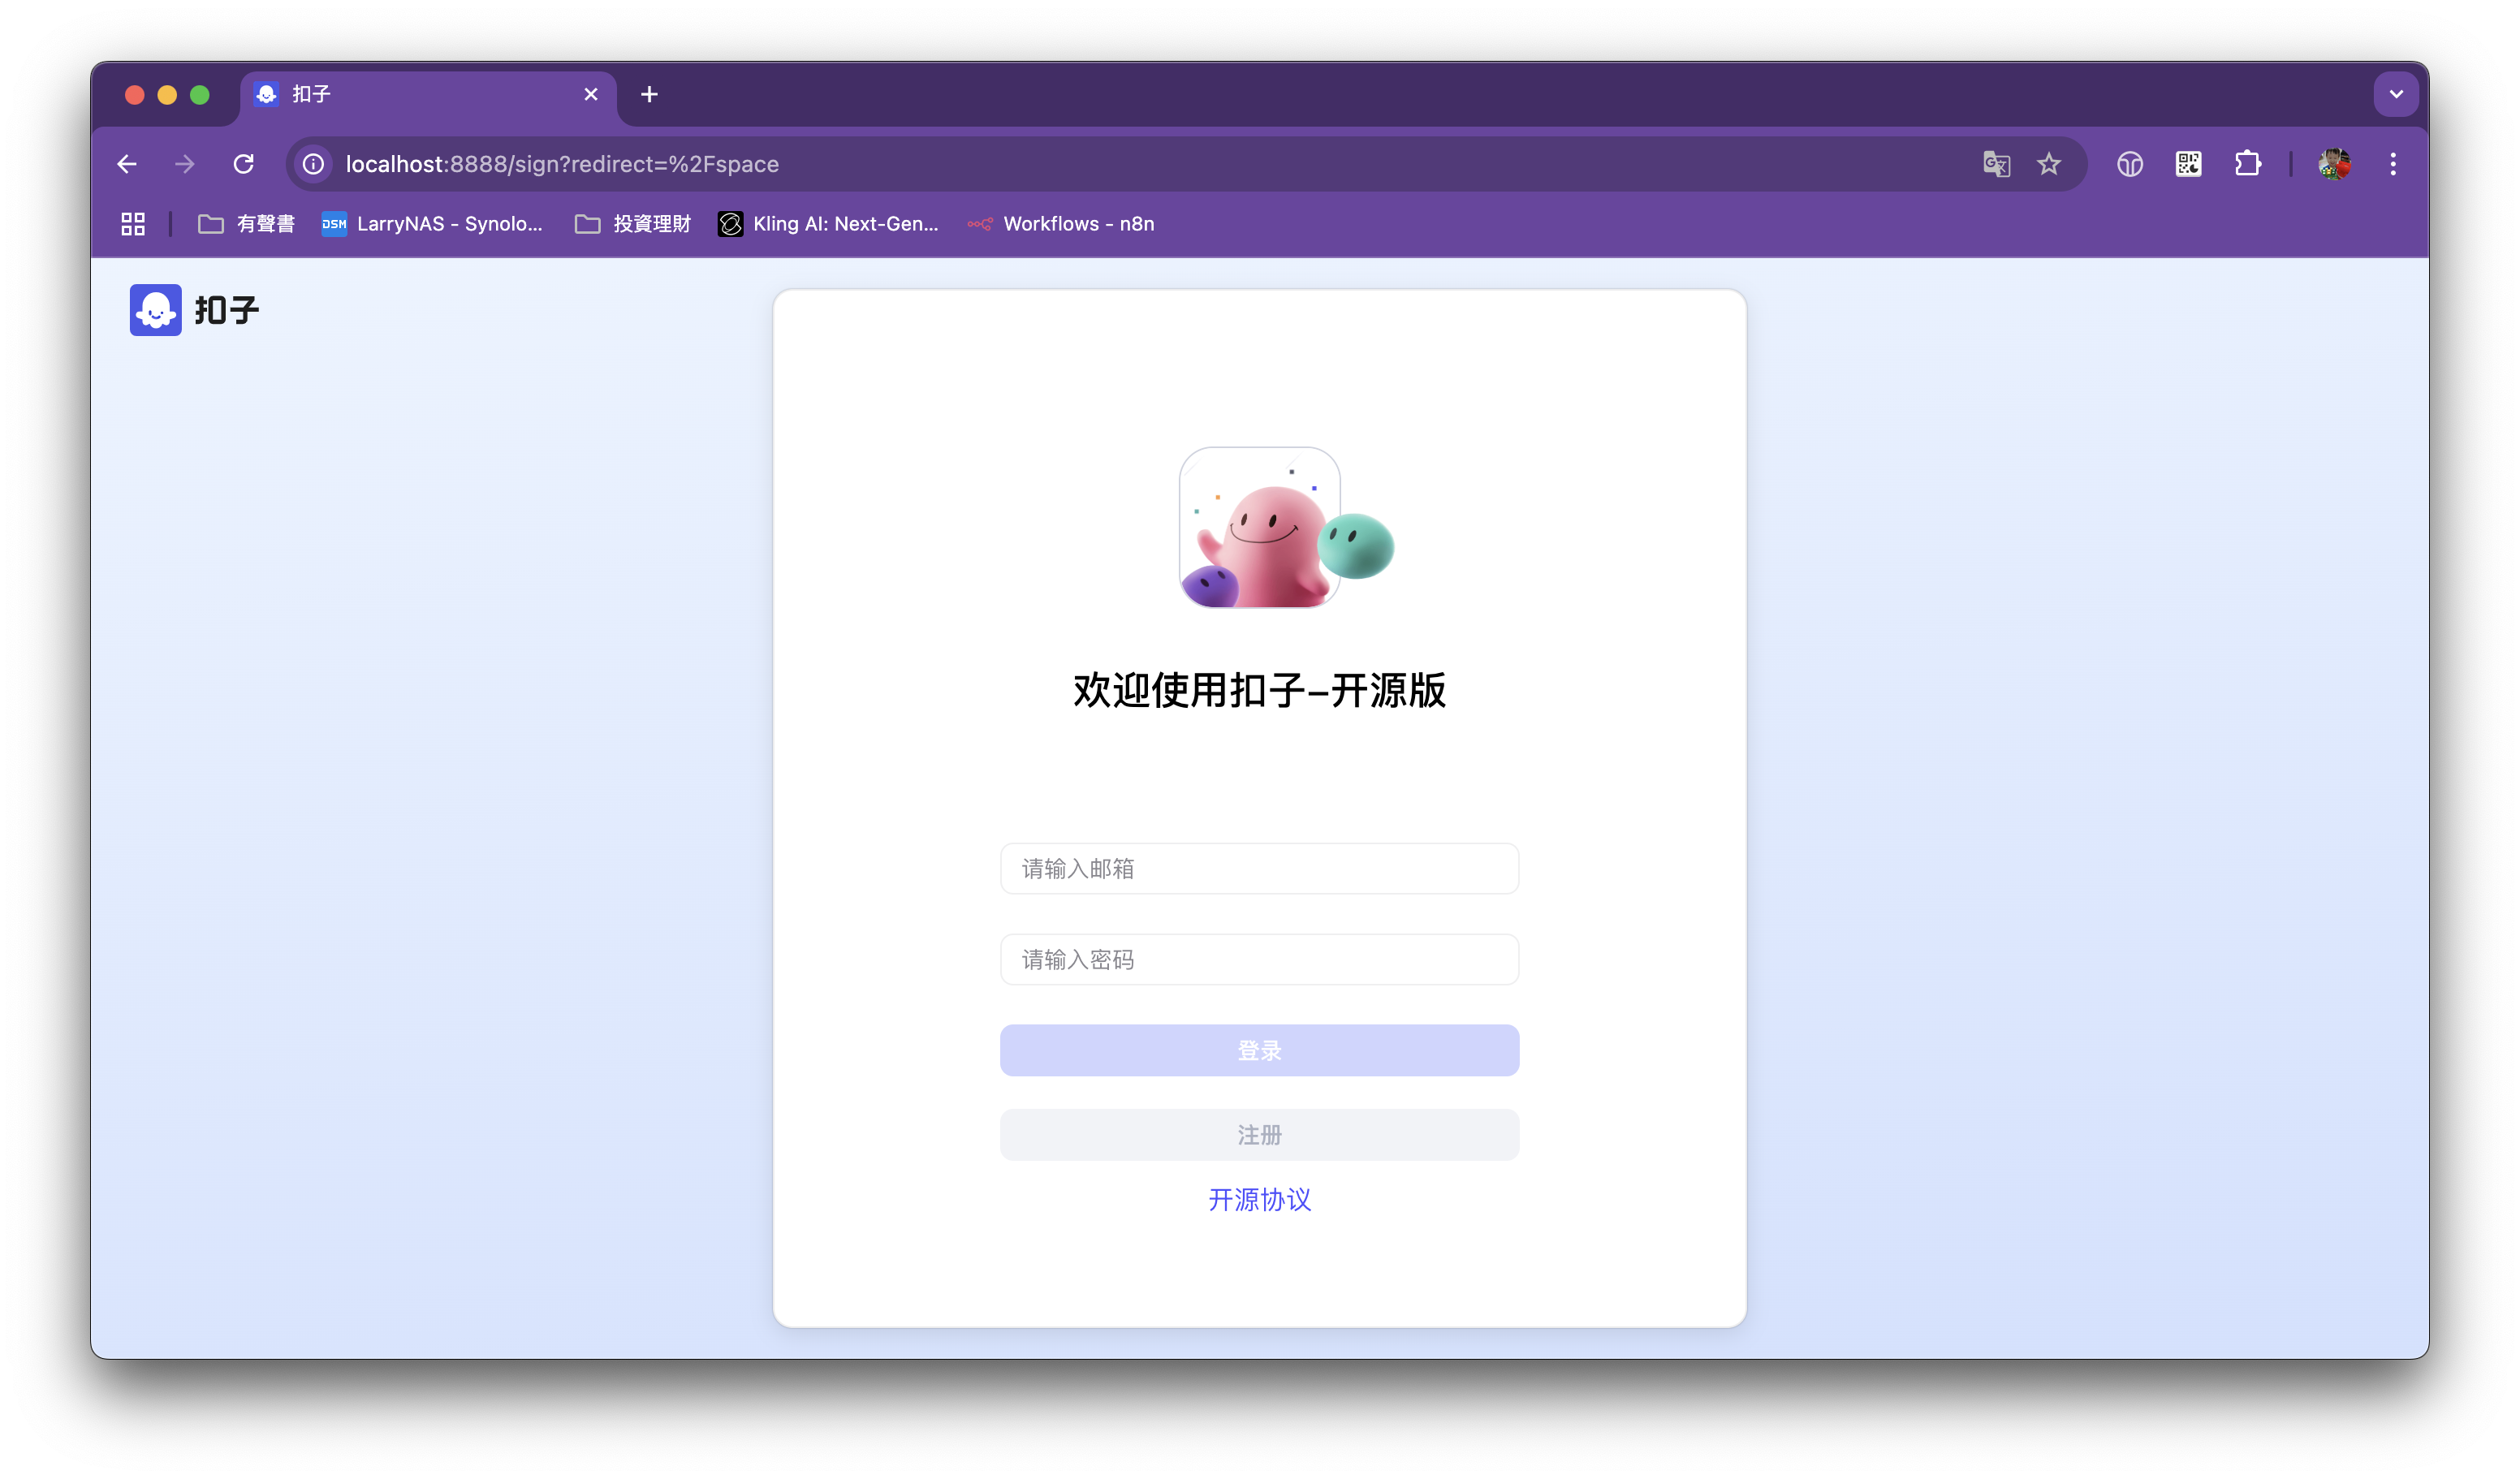View site information icon in address bar
This screenshot has width=2520, height=1479.
[x=314, y=164]
